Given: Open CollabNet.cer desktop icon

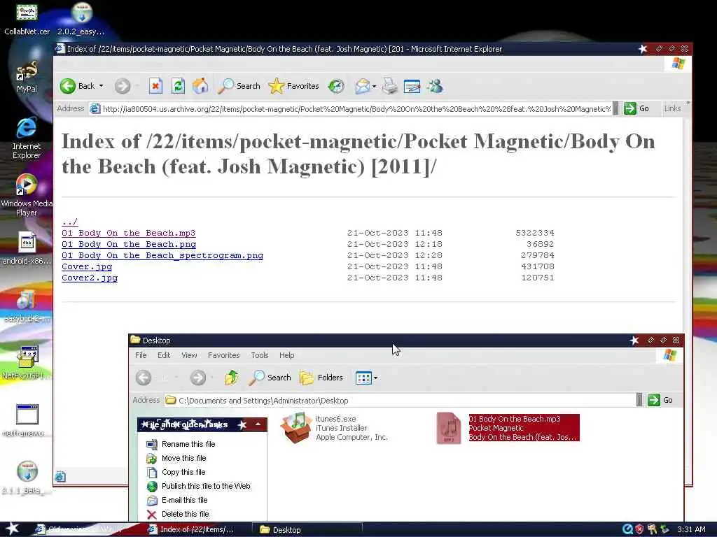Looking at the screenshot, I should (27, 18).
